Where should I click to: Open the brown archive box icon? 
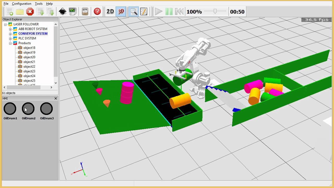tap(85, 11)
